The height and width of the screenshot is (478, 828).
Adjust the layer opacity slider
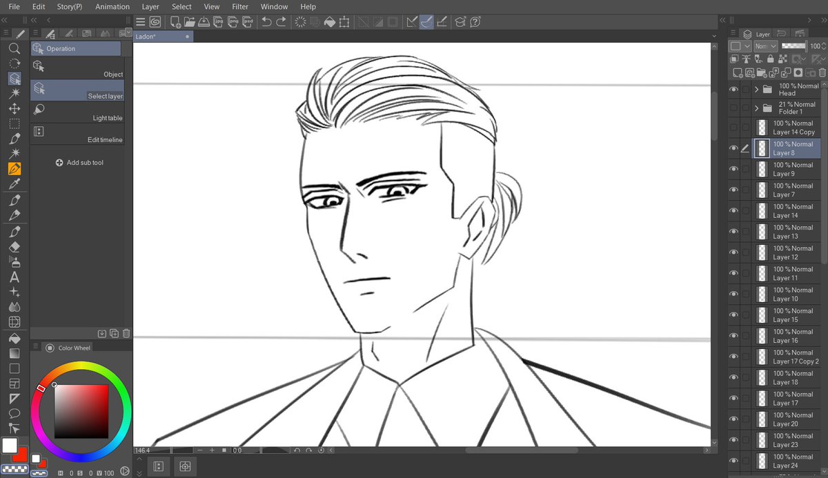[793, 46]
